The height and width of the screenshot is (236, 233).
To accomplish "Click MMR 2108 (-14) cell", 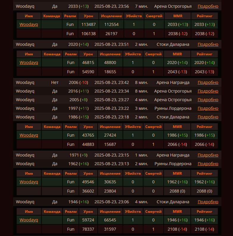I will [177, 229].
